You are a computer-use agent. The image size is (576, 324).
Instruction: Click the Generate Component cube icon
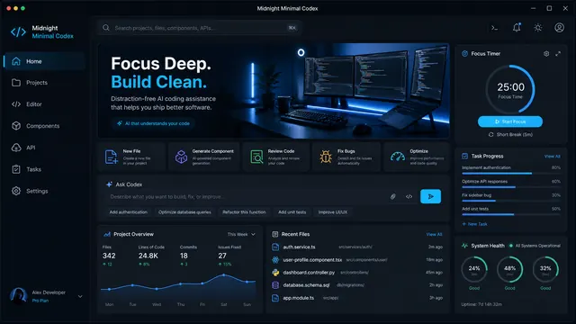point(181,157)
